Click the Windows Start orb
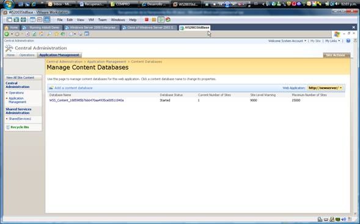This screenshot has width=360, height=224. (x=9, y=5)
